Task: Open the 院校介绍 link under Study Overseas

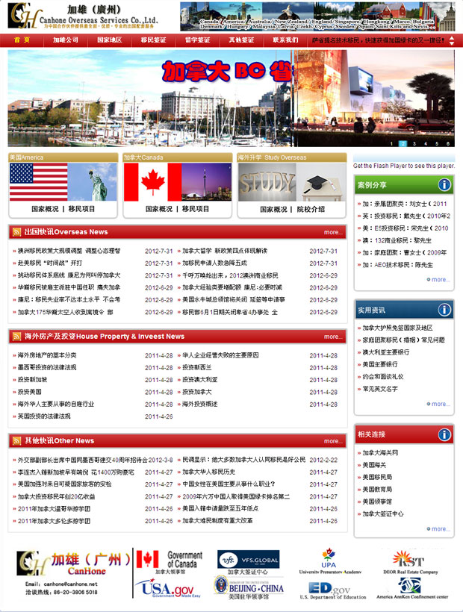Action: coord(311,210)
